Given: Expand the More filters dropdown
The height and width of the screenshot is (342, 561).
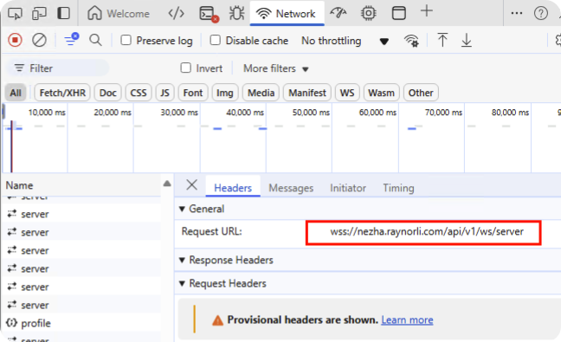Looking at the screenshot, I should 276,68.
